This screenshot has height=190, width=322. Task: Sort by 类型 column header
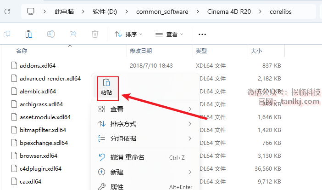(x=201, y=51)
